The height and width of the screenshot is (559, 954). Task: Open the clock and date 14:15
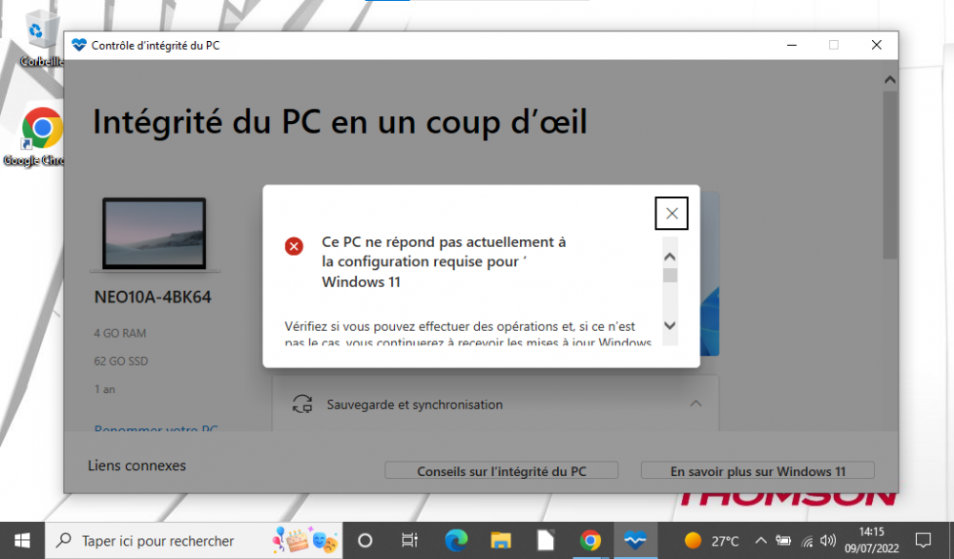871,540
